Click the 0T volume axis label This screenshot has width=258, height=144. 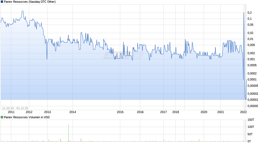click(249, 141)
